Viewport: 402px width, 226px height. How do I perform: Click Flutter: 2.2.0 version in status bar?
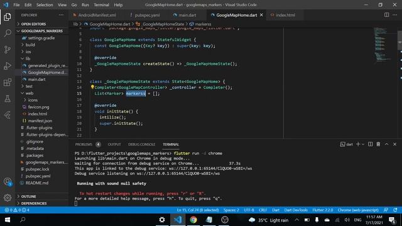click(x=322, y=210)
